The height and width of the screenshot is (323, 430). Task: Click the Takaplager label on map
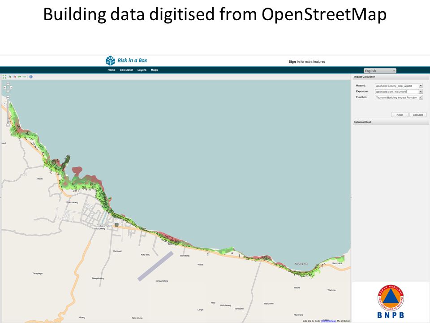click(x=38, y=273)
